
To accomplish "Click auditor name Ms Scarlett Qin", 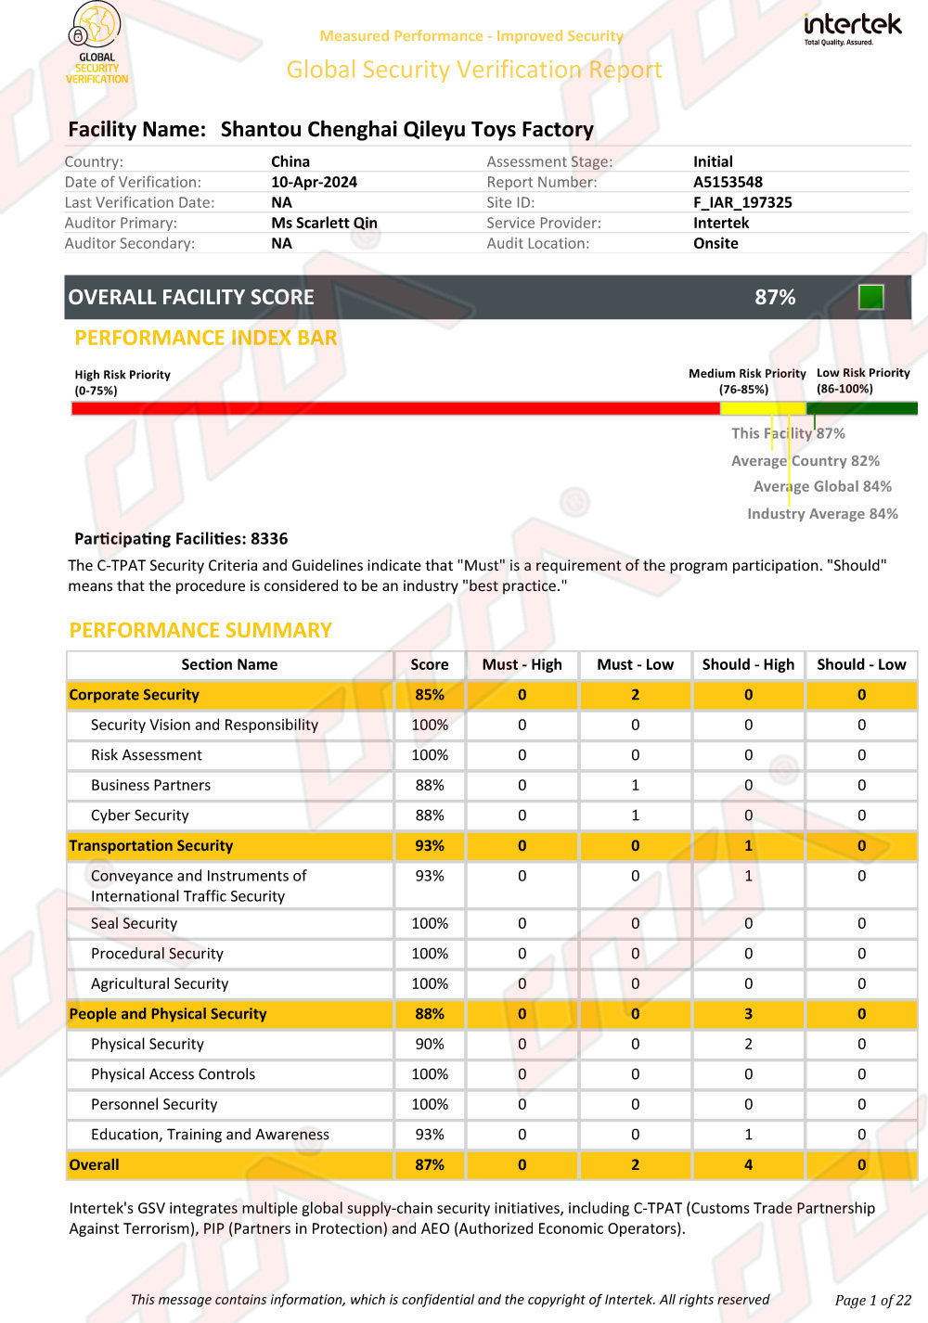I will pos(324,223).
